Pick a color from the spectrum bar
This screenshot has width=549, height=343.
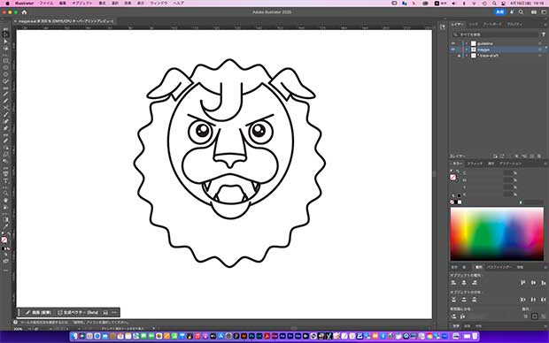click(497, 234)
